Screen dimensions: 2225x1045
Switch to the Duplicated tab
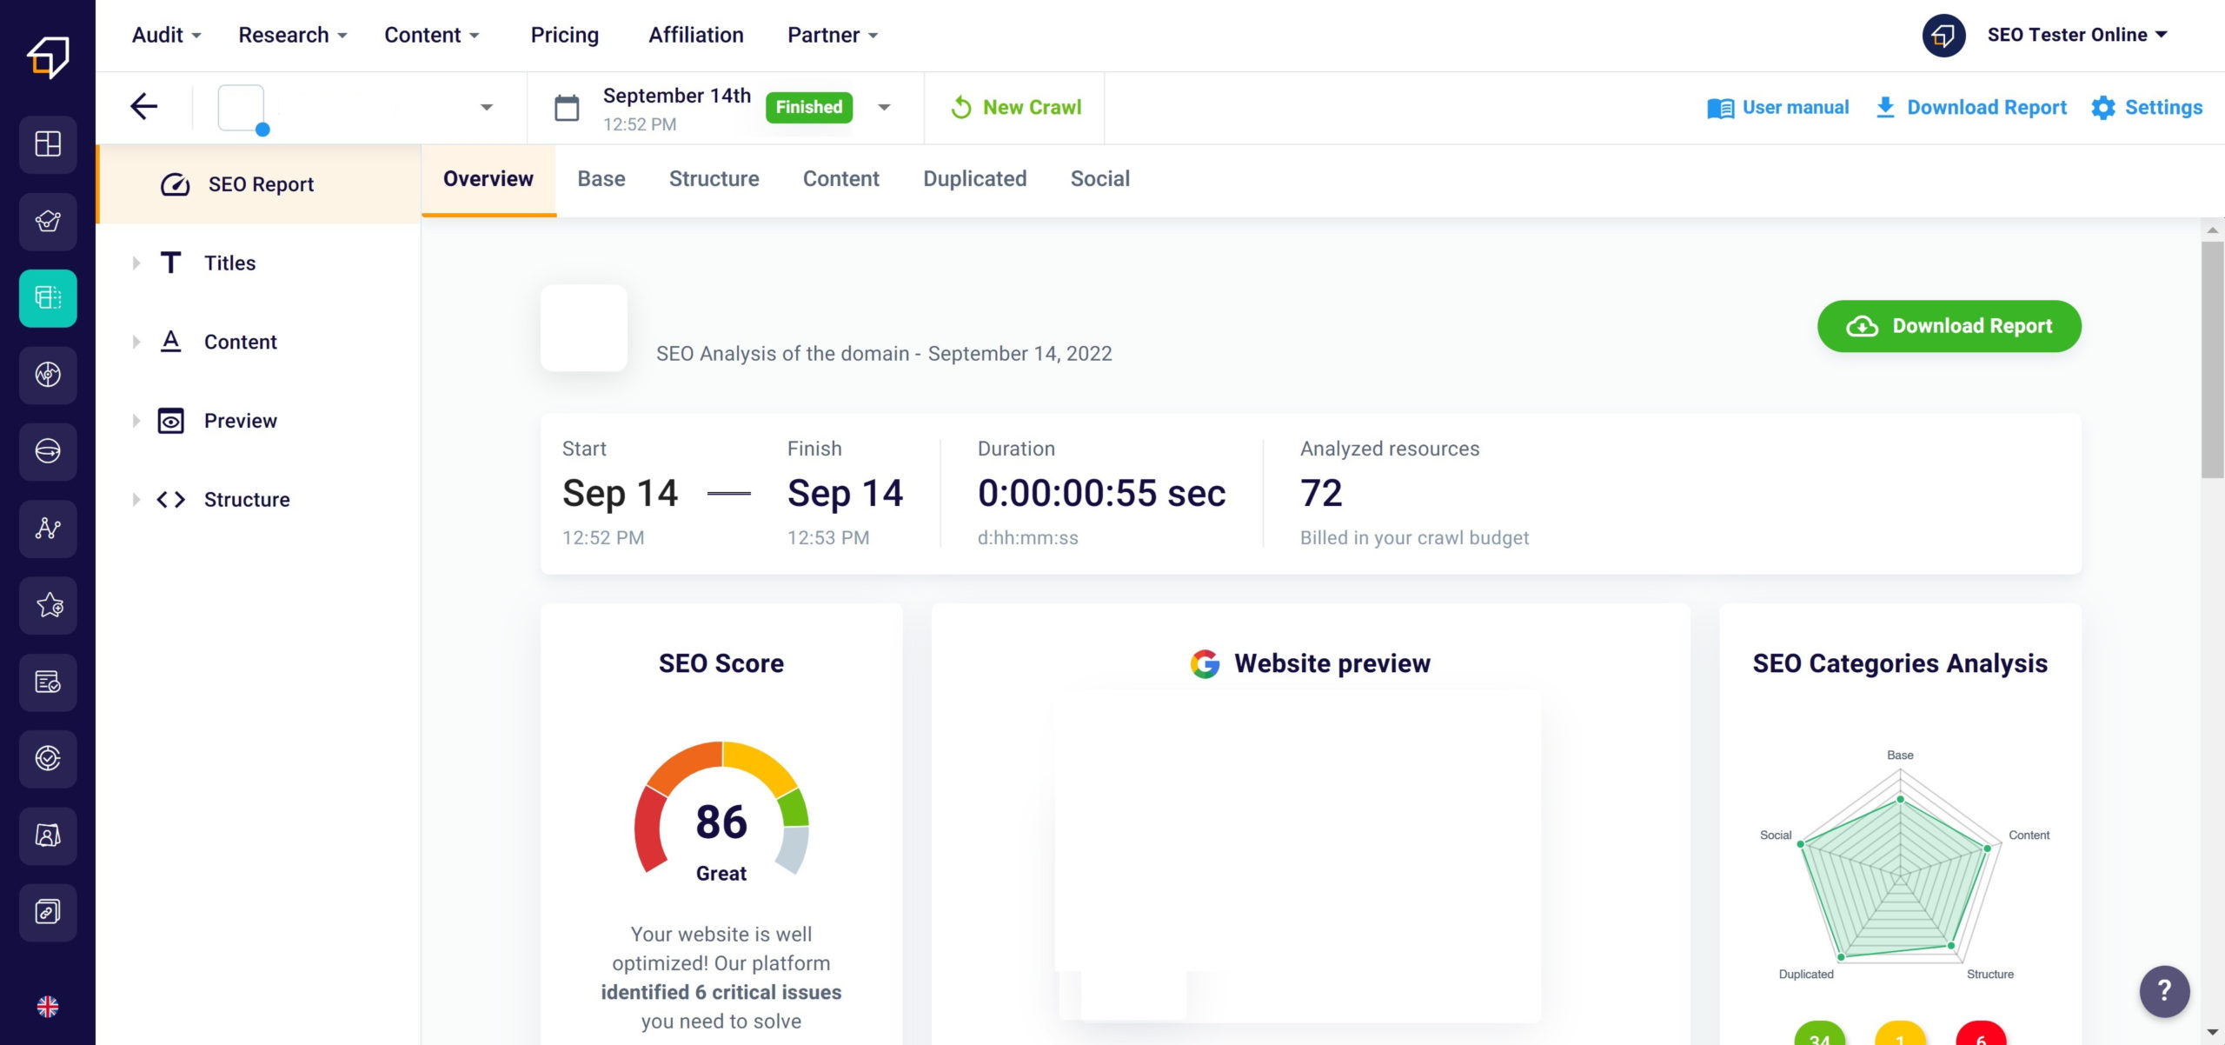click(974, 179)
